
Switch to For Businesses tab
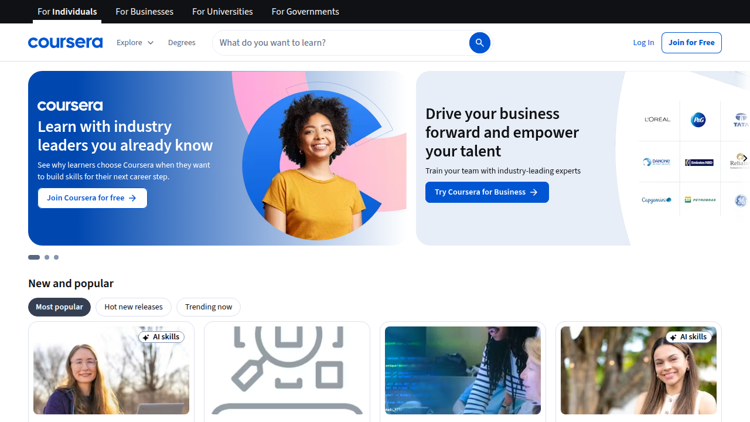(145, 12)
